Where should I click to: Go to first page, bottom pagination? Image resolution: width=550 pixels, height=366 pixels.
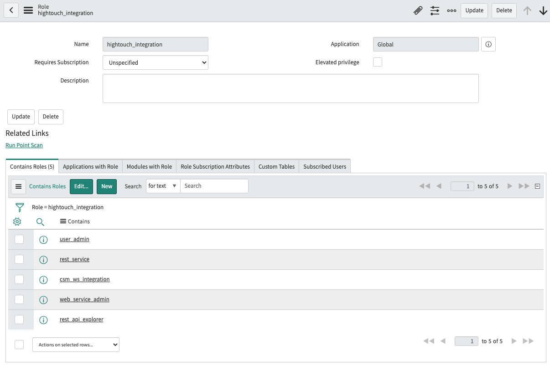(429, 341)
